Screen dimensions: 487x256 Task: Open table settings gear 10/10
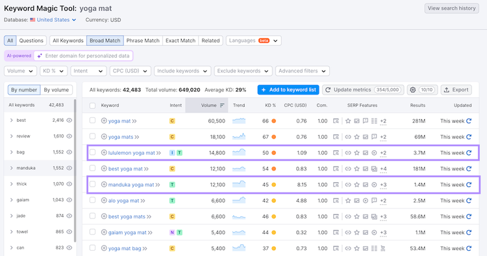pos(422,89)
